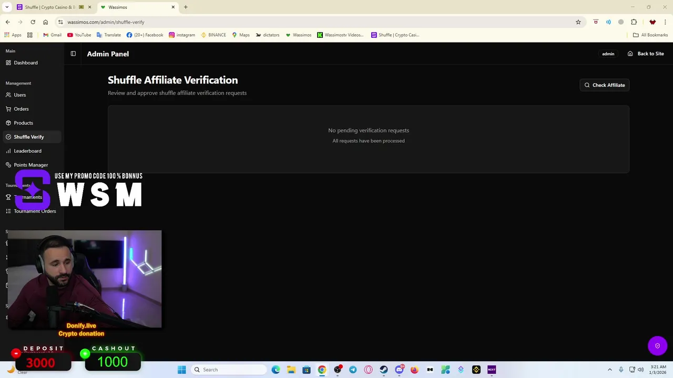The image size is (673, 378).
Task: Go to browser home page
Action: (x=45, y=22)
